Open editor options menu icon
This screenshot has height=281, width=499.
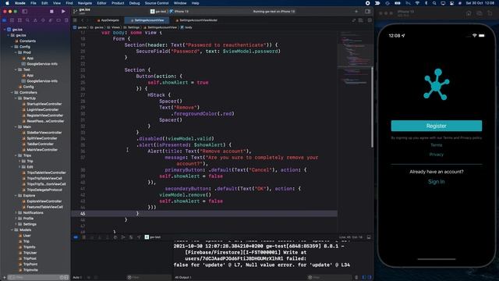(x=361, y=20)
